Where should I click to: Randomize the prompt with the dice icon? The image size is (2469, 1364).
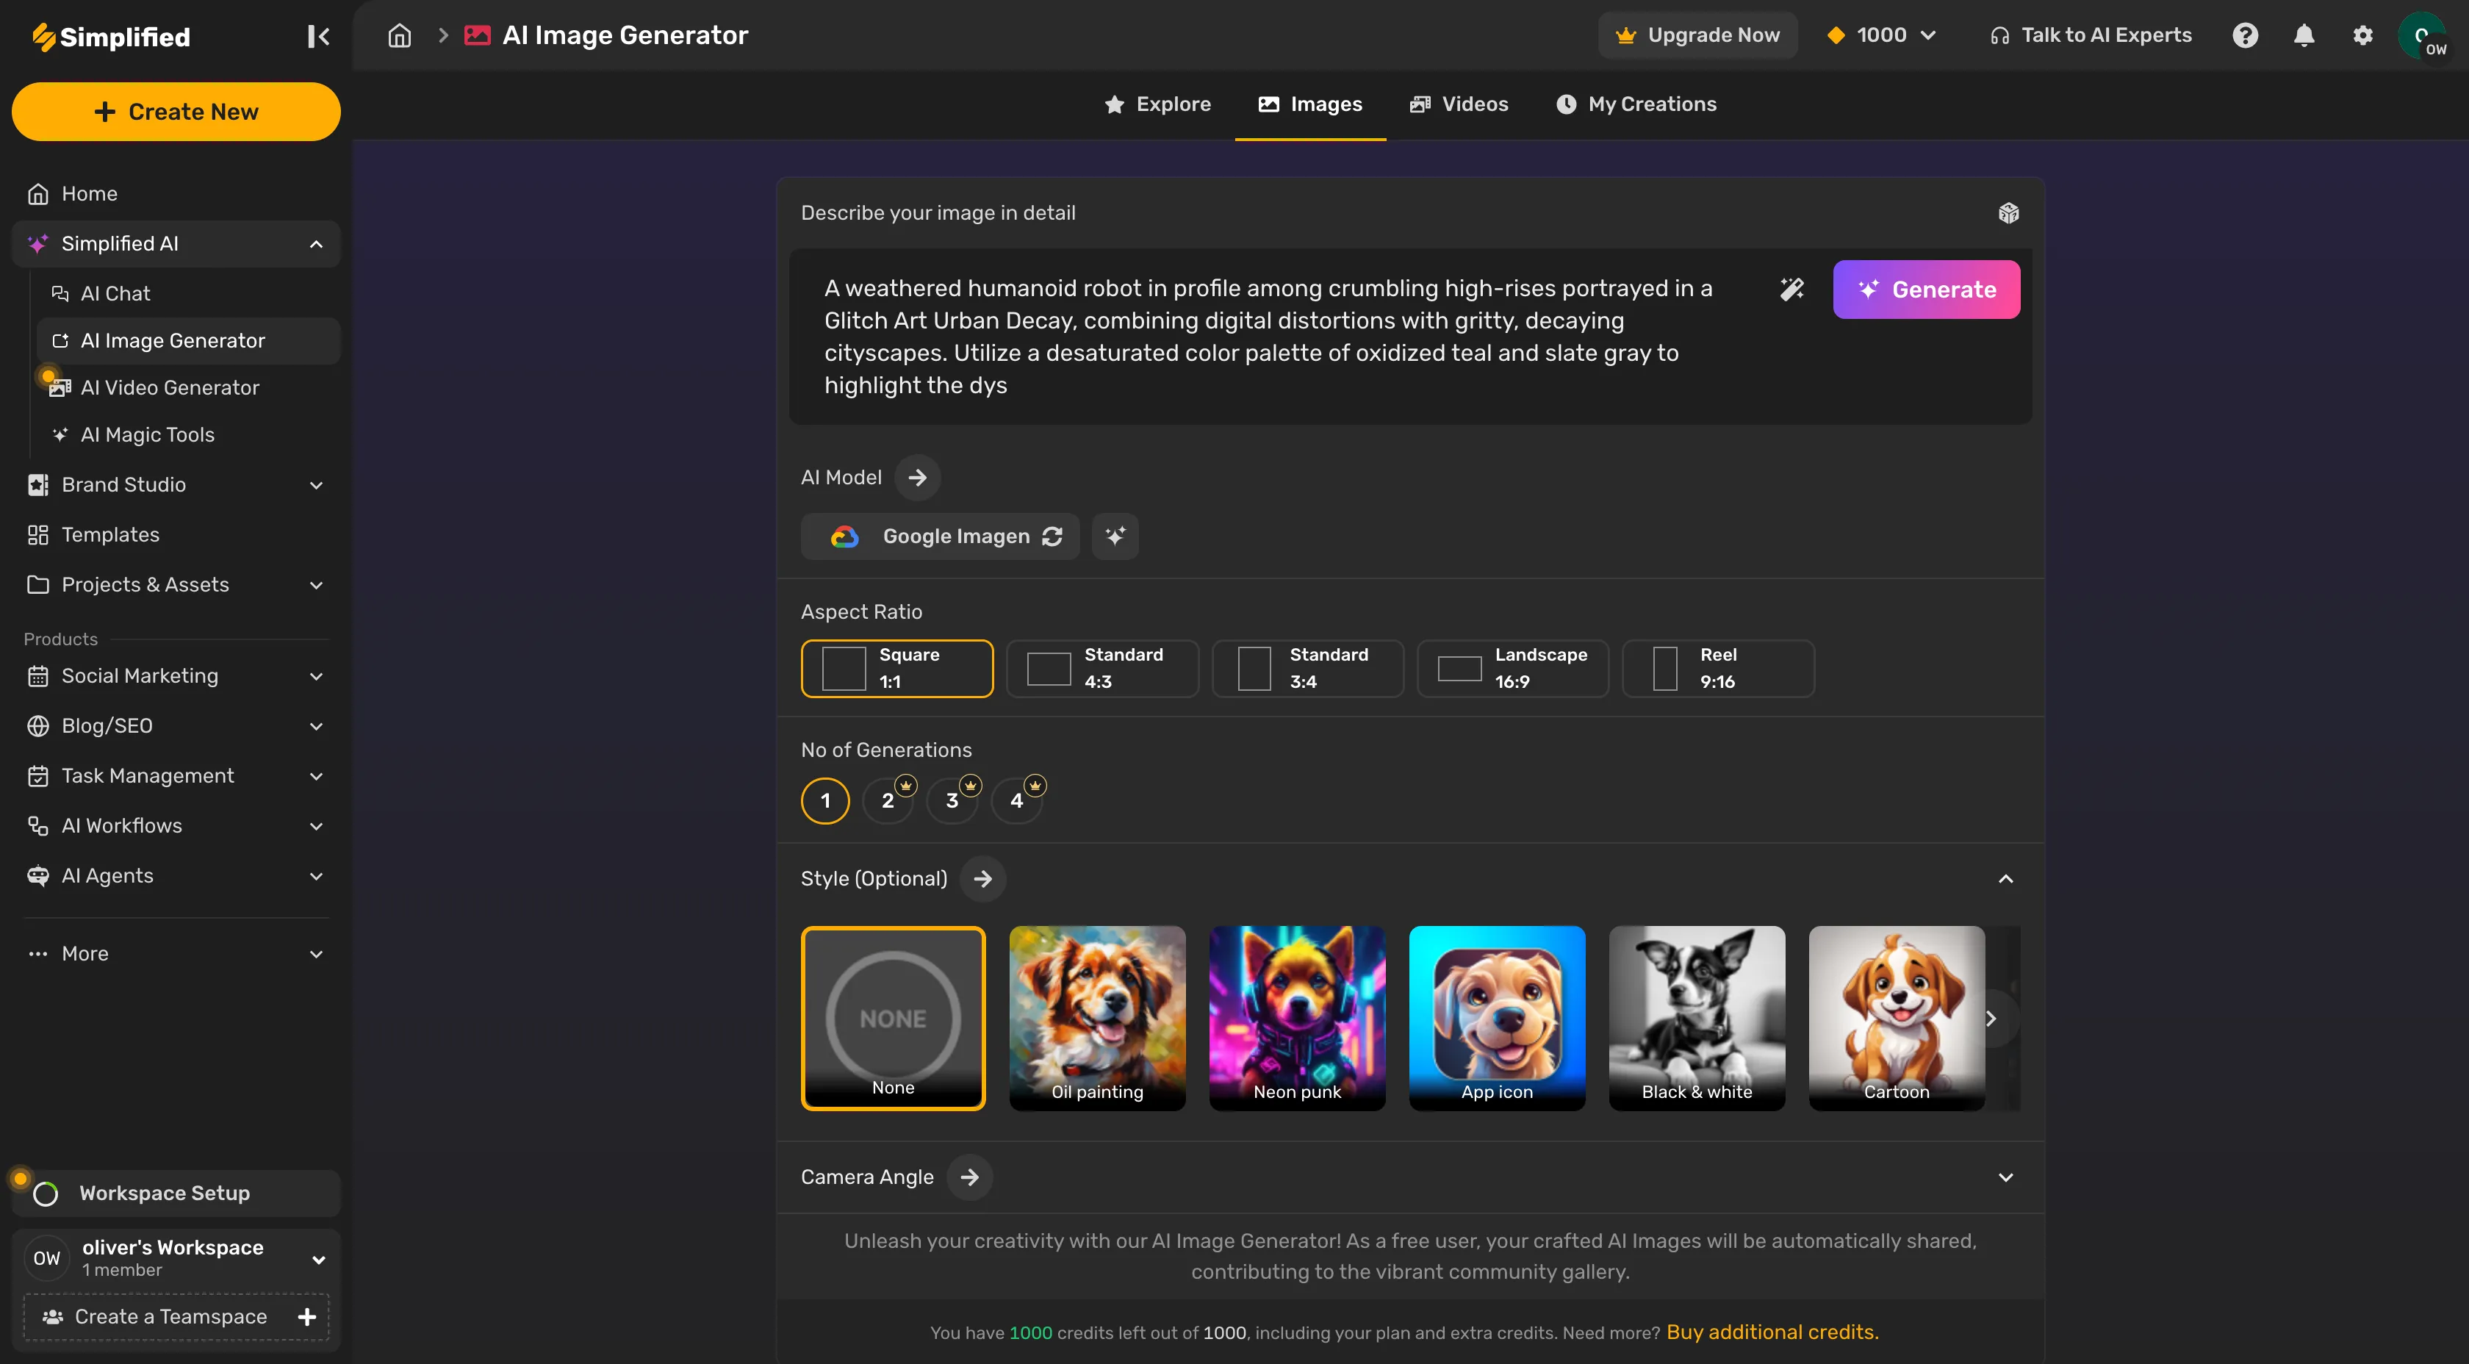pos(2009,212)
